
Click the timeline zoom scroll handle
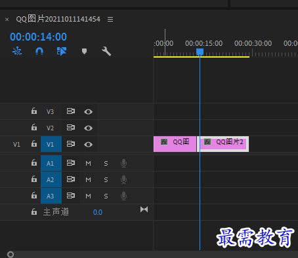tap(11, 255)
